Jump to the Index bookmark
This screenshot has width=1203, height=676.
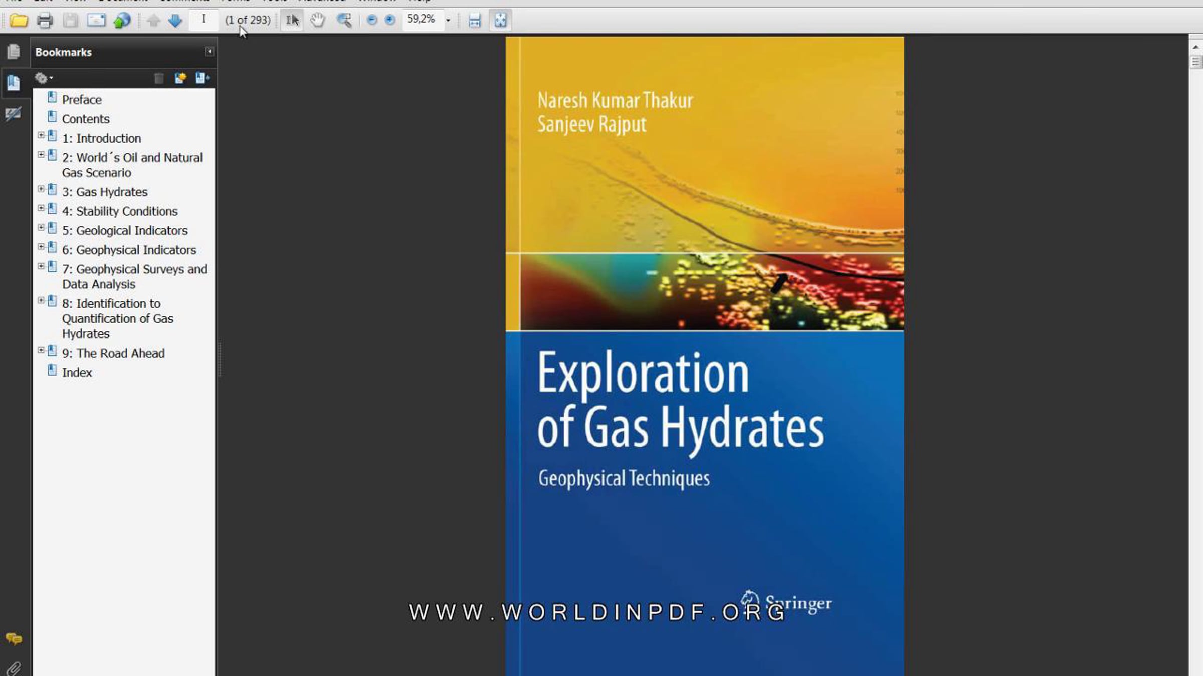[77, 372]
